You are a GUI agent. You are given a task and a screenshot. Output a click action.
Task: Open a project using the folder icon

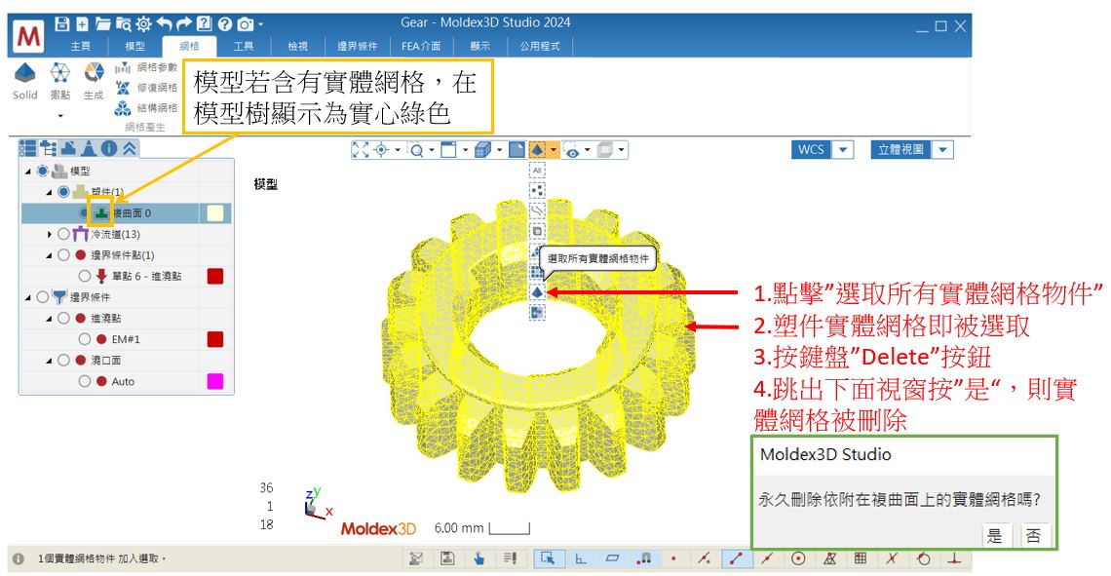pyautogui.click(x=102, y=23)
